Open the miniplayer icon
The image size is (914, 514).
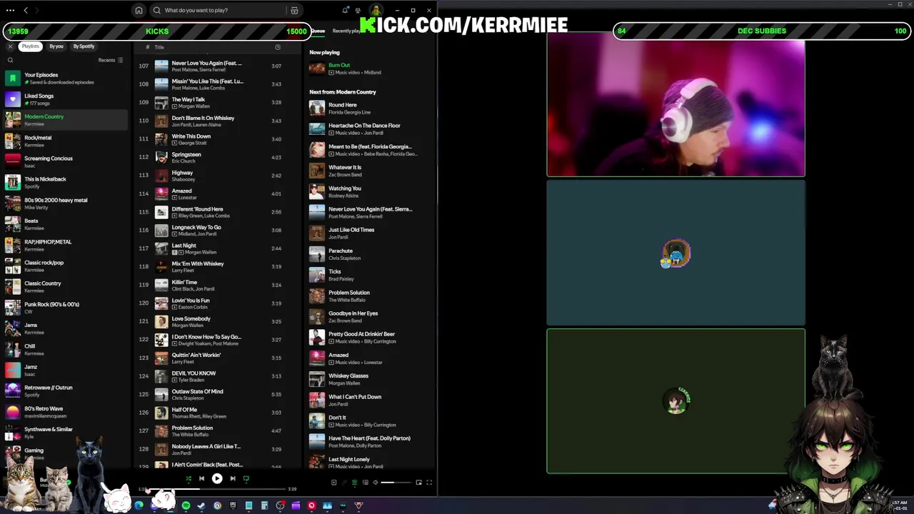point(418,483)
